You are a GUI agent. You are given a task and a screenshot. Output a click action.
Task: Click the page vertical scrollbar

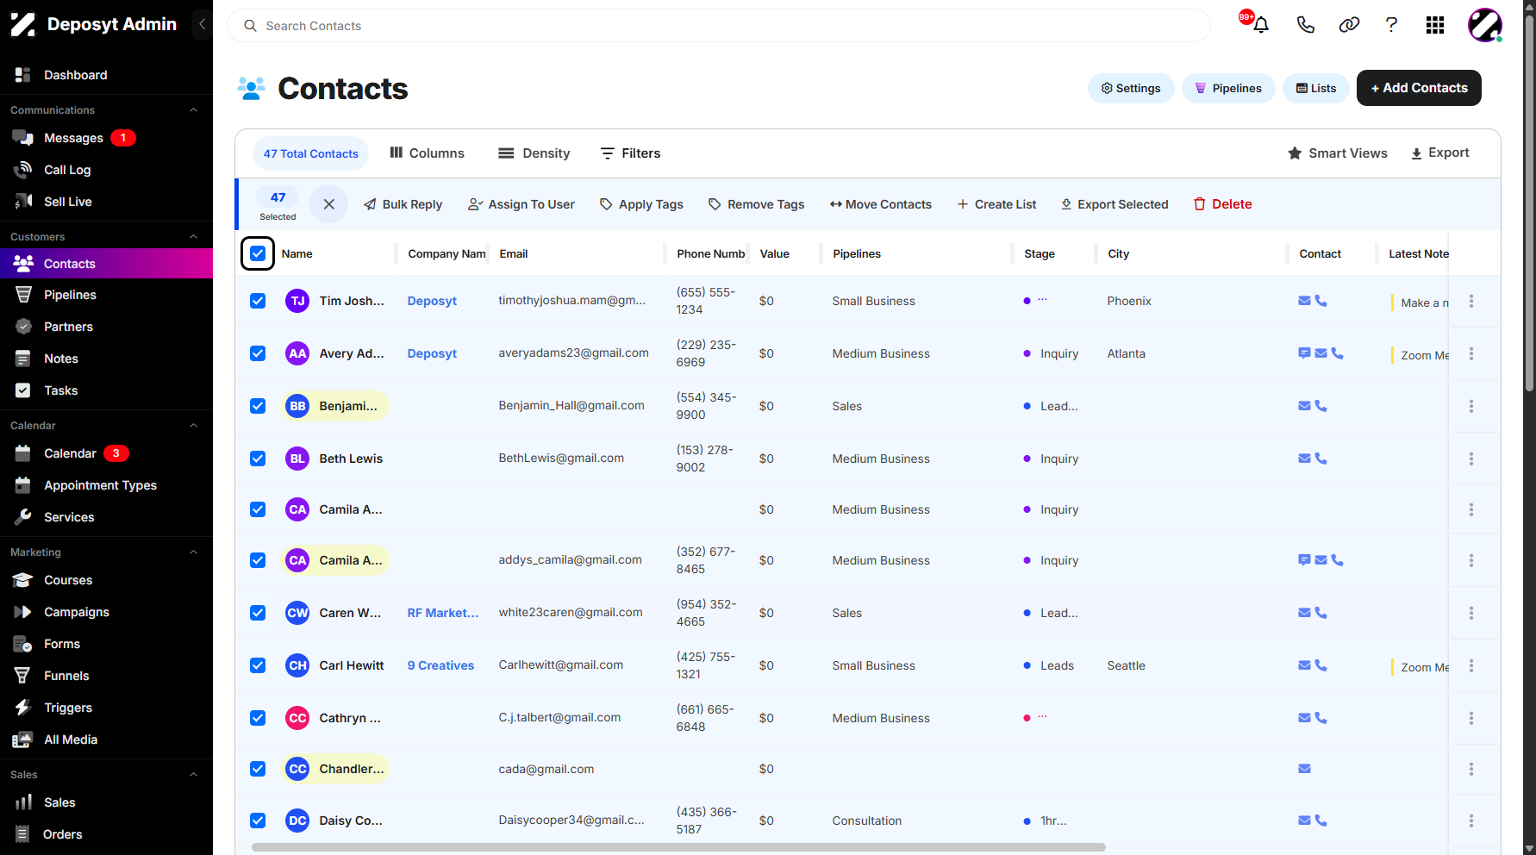click(x=1529, y=203)
